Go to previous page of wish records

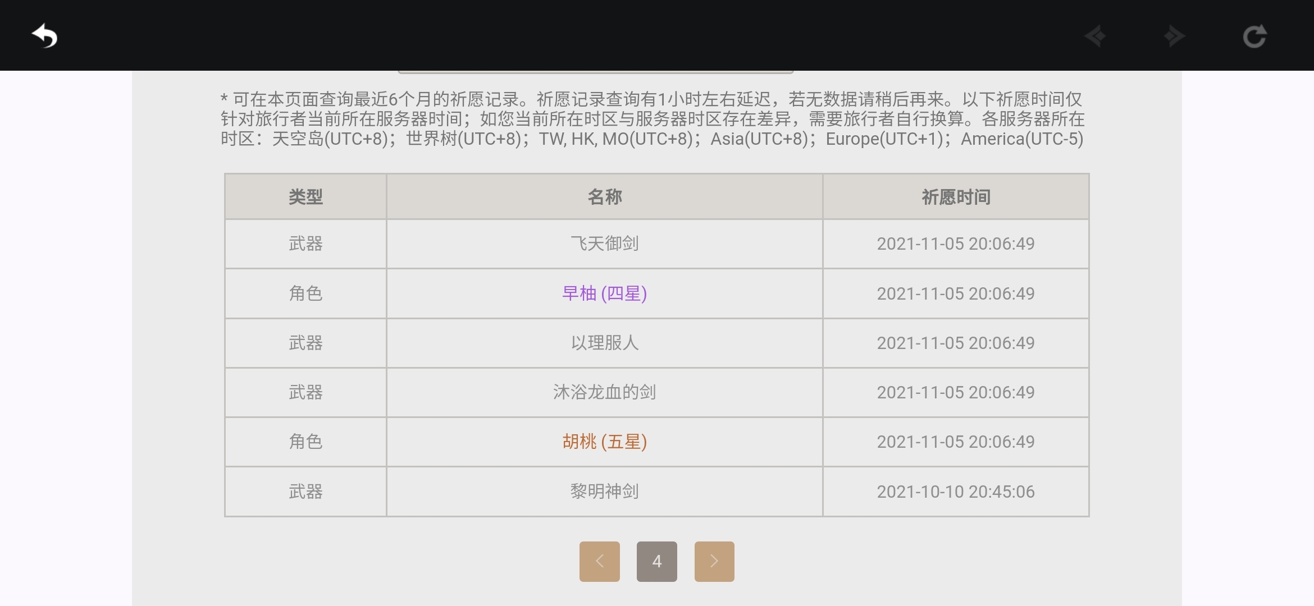(600, 561)
